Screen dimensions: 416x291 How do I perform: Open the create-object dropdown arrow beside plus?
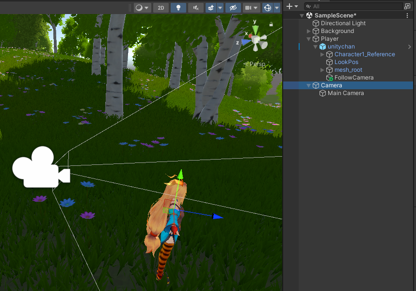tap(296, 6)
